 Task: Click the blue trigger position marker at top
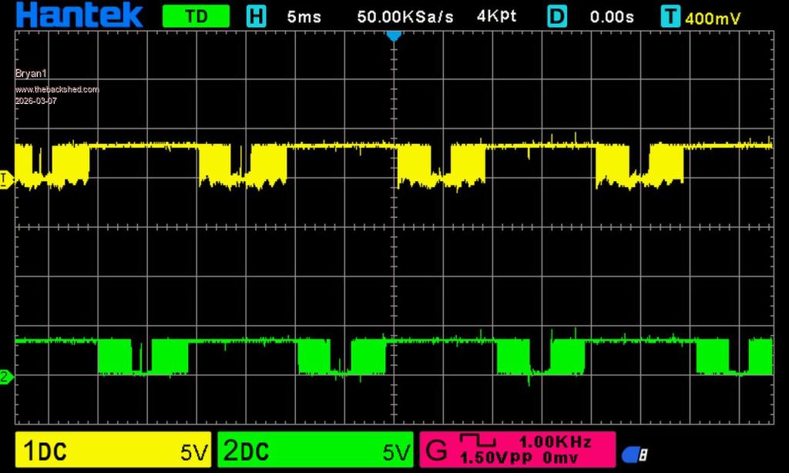[394, 35]
